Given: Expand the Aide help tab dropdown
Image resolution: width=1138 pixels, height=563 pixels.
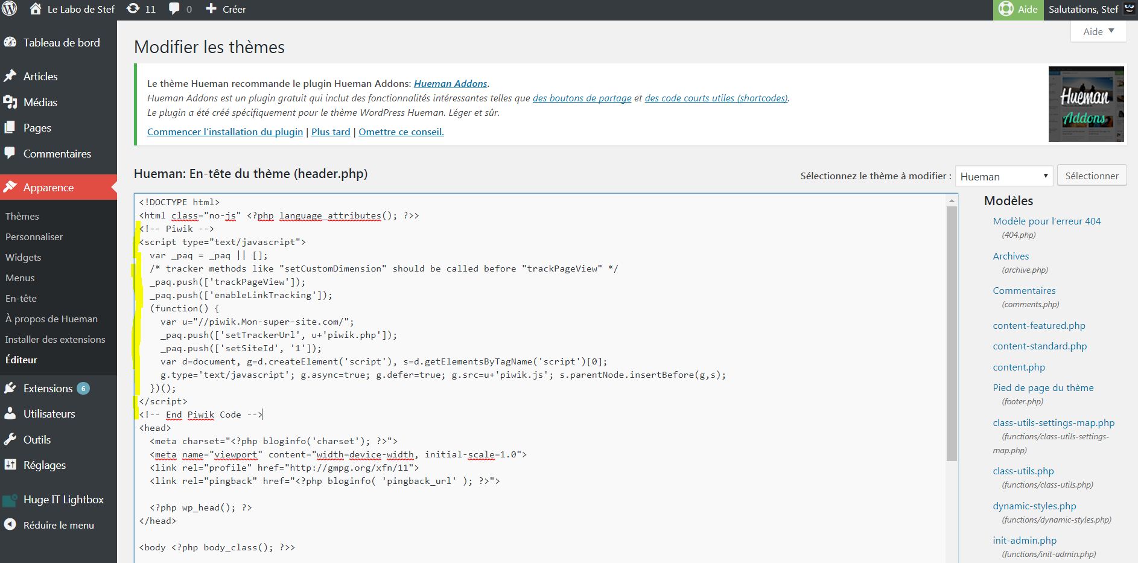Looking at the screenshot, I should pyautogui.click(x=1098, y=31).
